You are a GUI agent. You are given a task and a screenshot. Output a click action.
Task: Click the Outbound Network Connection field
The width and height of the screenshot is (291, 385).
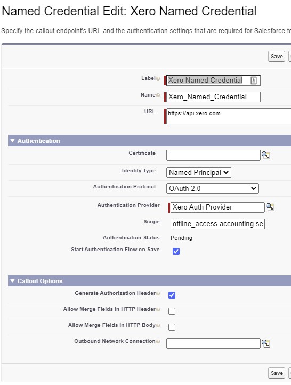pyautogui.click(x=213, y=343)
